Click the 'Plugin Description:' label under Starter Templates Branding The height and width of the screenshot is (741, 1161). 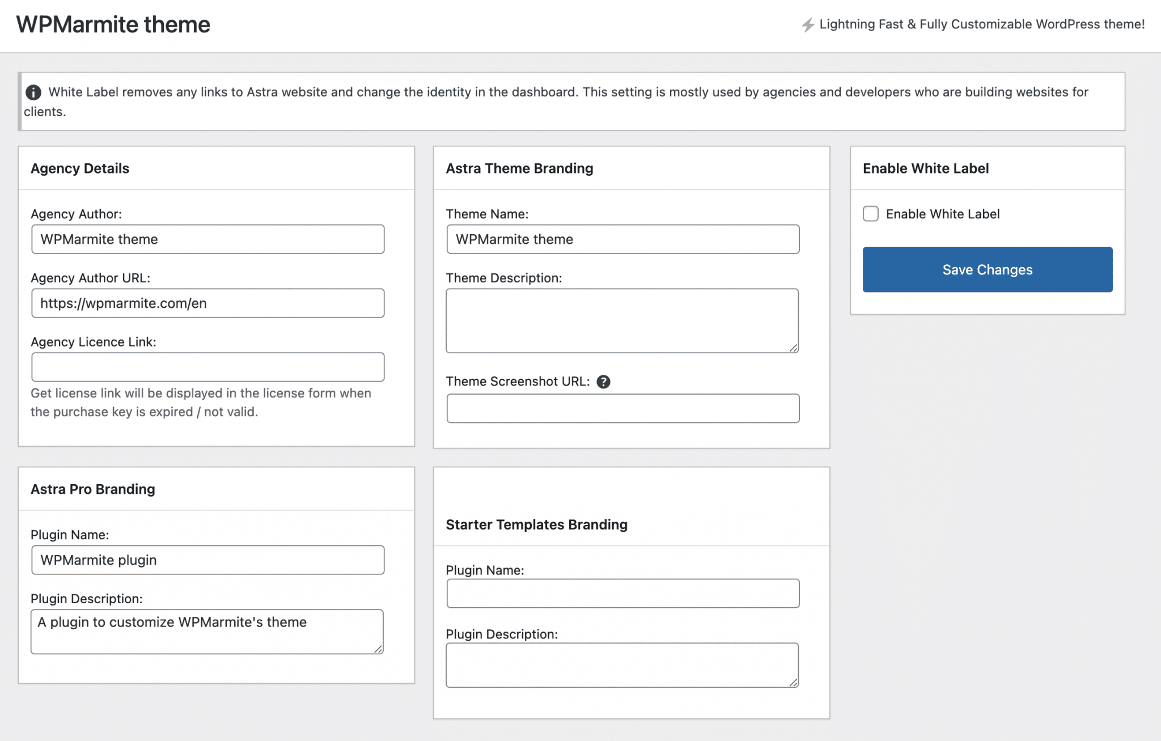502,634
